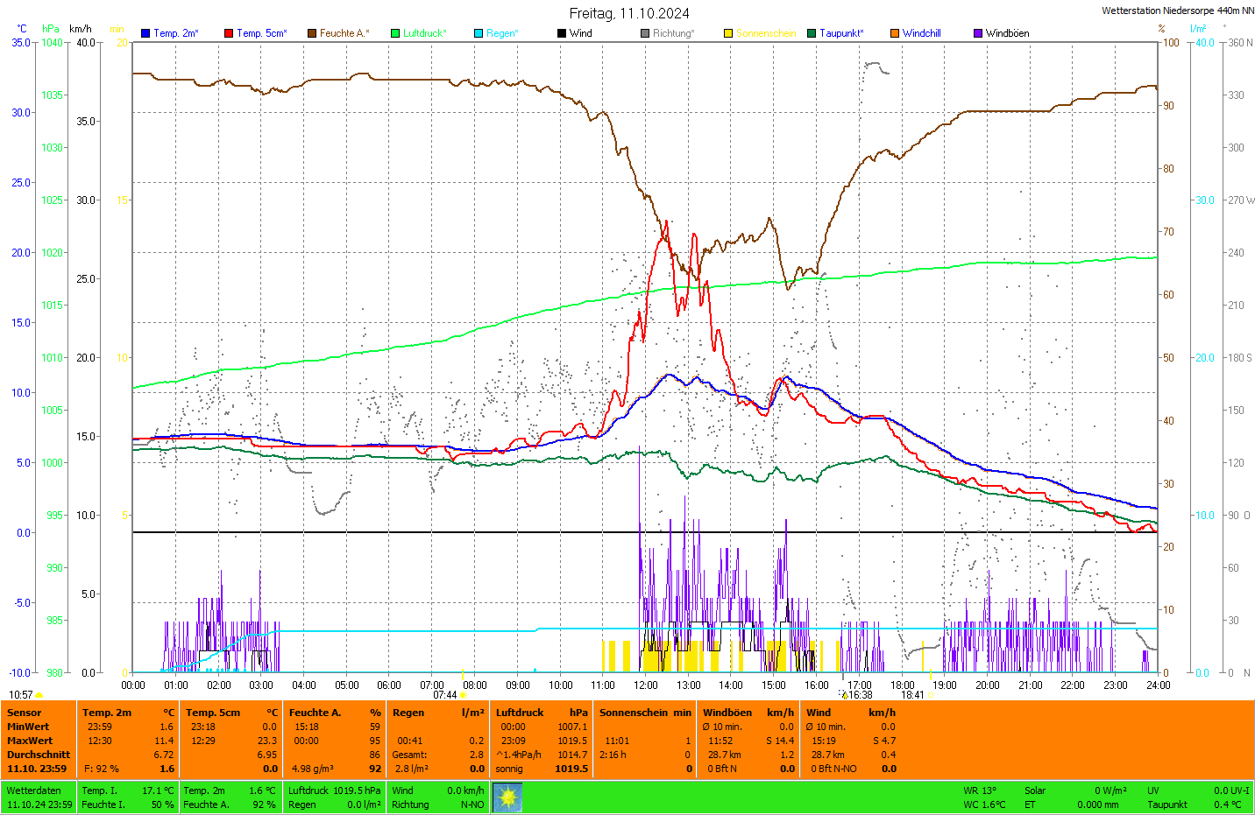Screen dimensions: 1255x815
Task: Click the 12:00 label on the time axis
Action: (x=646, y=685)
